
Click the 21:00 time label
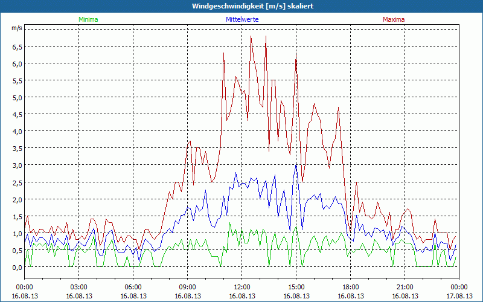tap(405, 288)
